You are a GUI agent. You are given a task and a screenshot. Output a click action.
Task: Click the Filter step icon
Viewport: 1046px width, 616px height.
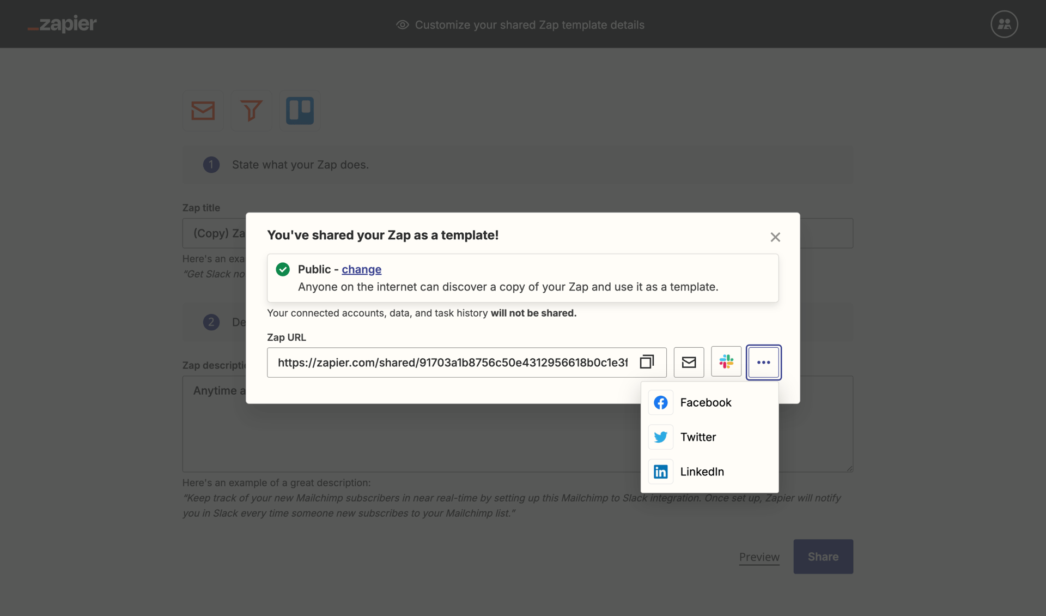click(x=251, y=111)
